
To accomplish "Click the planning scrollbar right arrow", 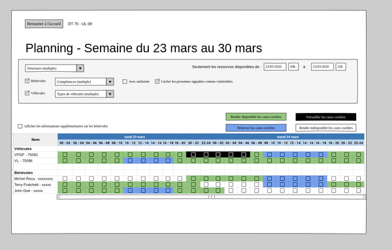I will 364,197.
